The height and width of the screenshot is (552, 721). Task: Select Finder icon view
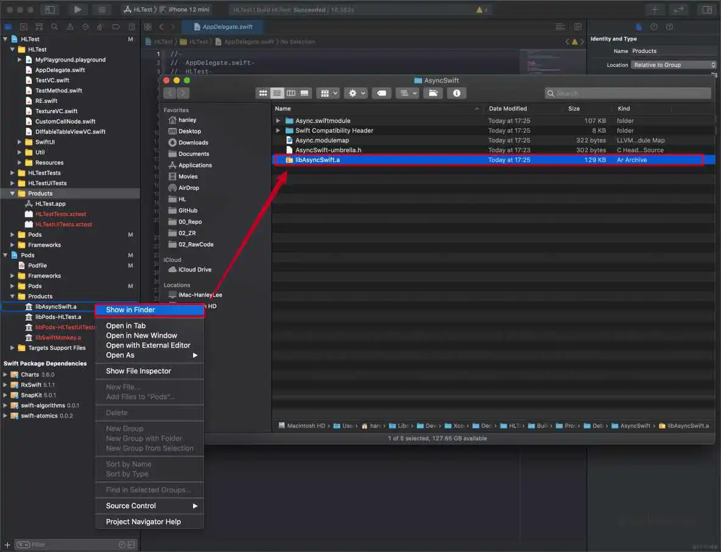pos(263,93)
